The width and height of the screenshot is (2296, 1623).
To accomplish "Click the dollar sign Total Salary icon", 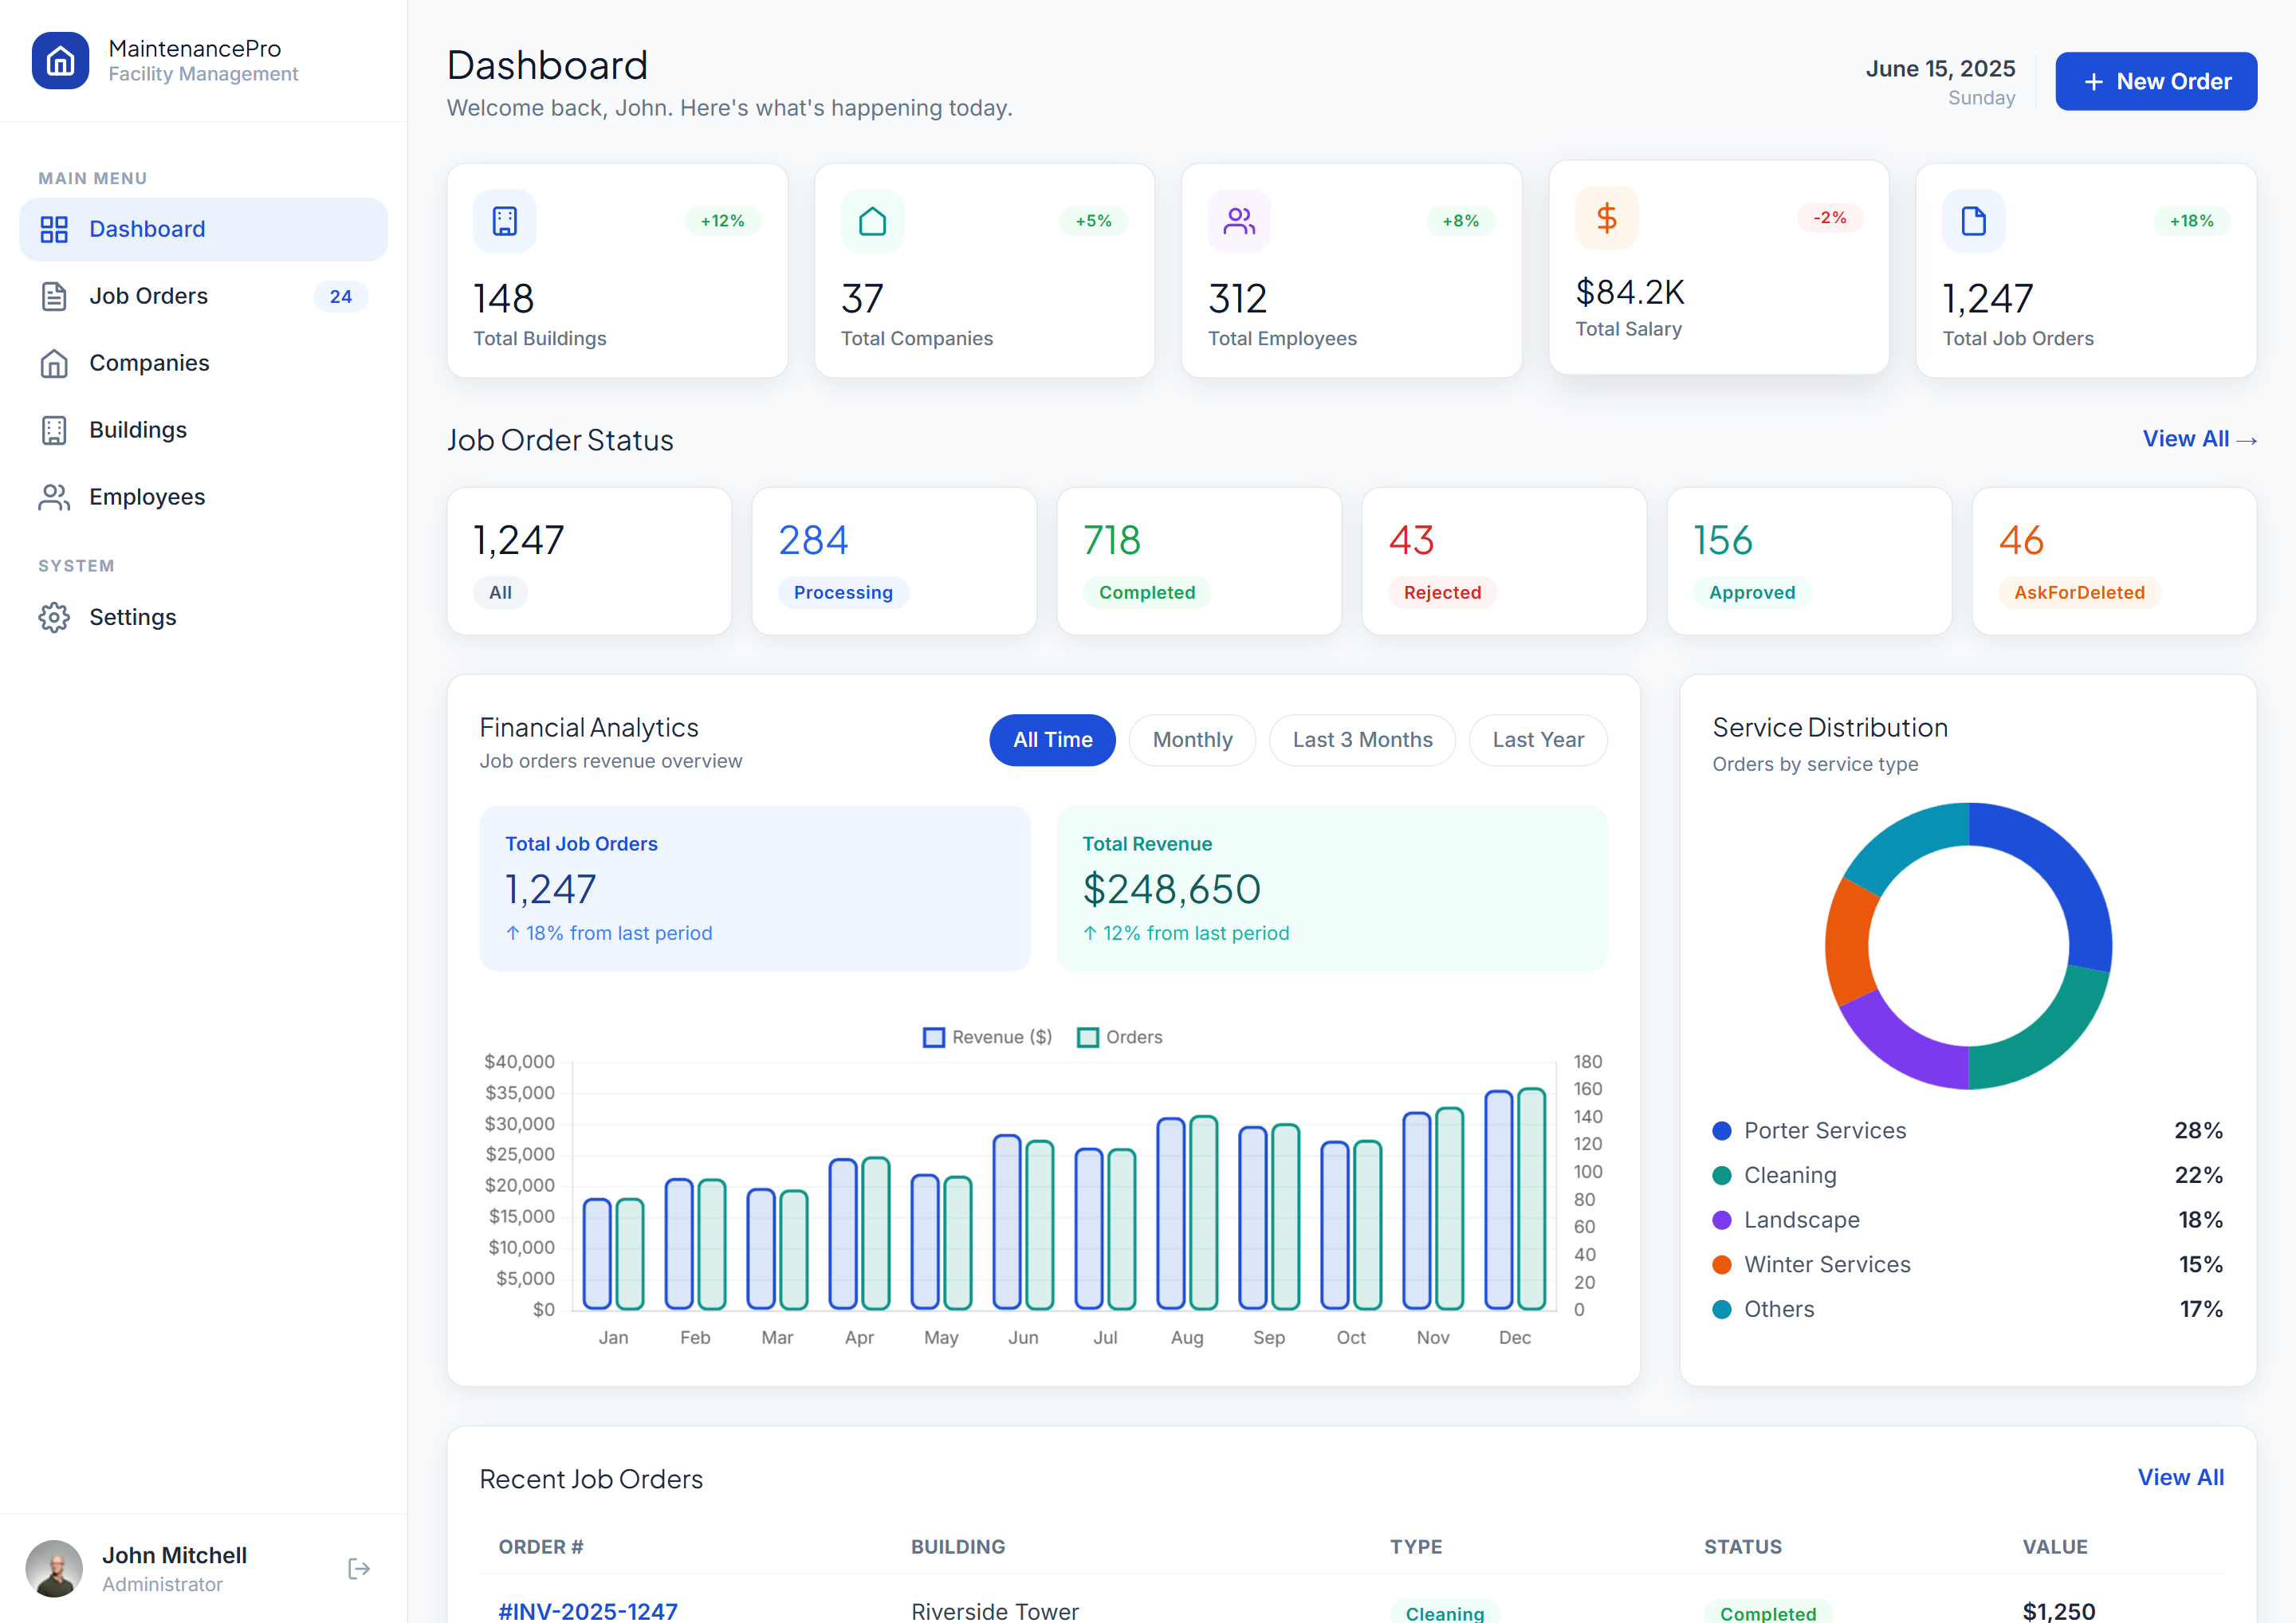I will [1606, 218].
